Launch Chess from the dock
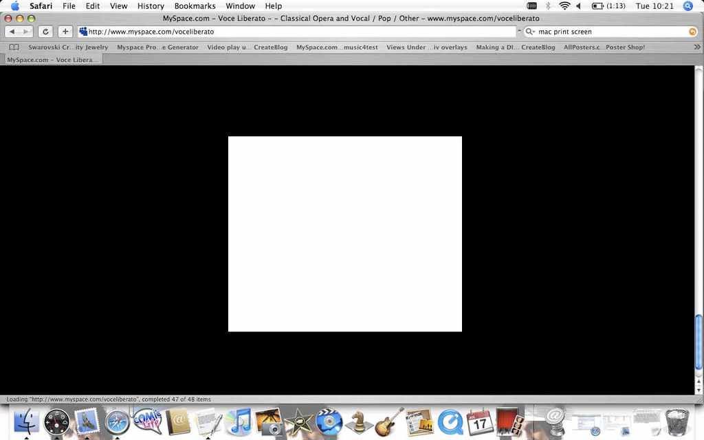This screenshot has height=440, width=704. (359, 421)
